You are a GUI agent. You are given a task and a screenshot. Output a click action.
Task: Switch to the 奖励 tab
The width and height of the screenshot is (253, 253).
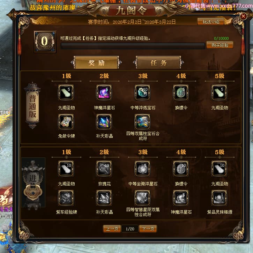coord(96,62)
